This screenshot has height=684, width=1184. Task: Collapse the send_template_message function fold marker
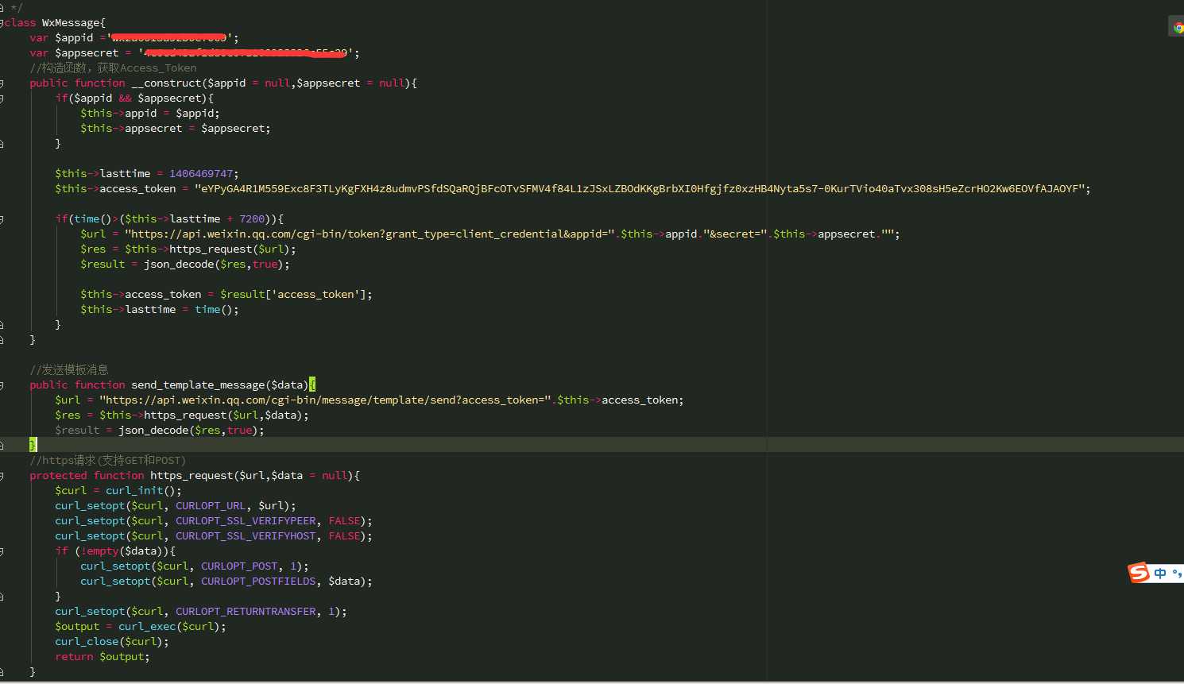tap(2, 385)
